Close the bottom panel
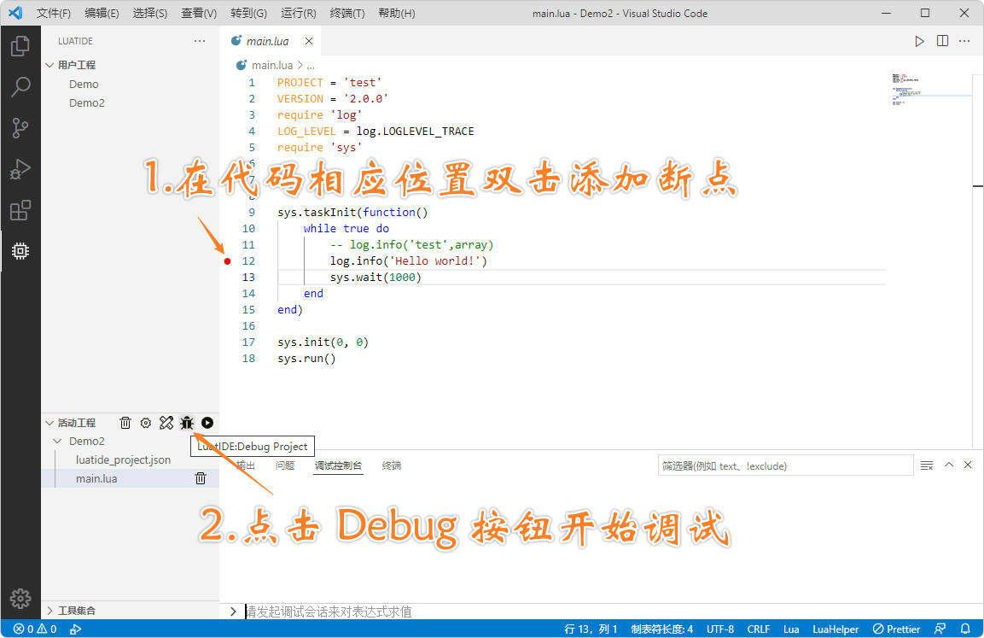This screenshot has height=638, width=984. [x=968, y=465]
